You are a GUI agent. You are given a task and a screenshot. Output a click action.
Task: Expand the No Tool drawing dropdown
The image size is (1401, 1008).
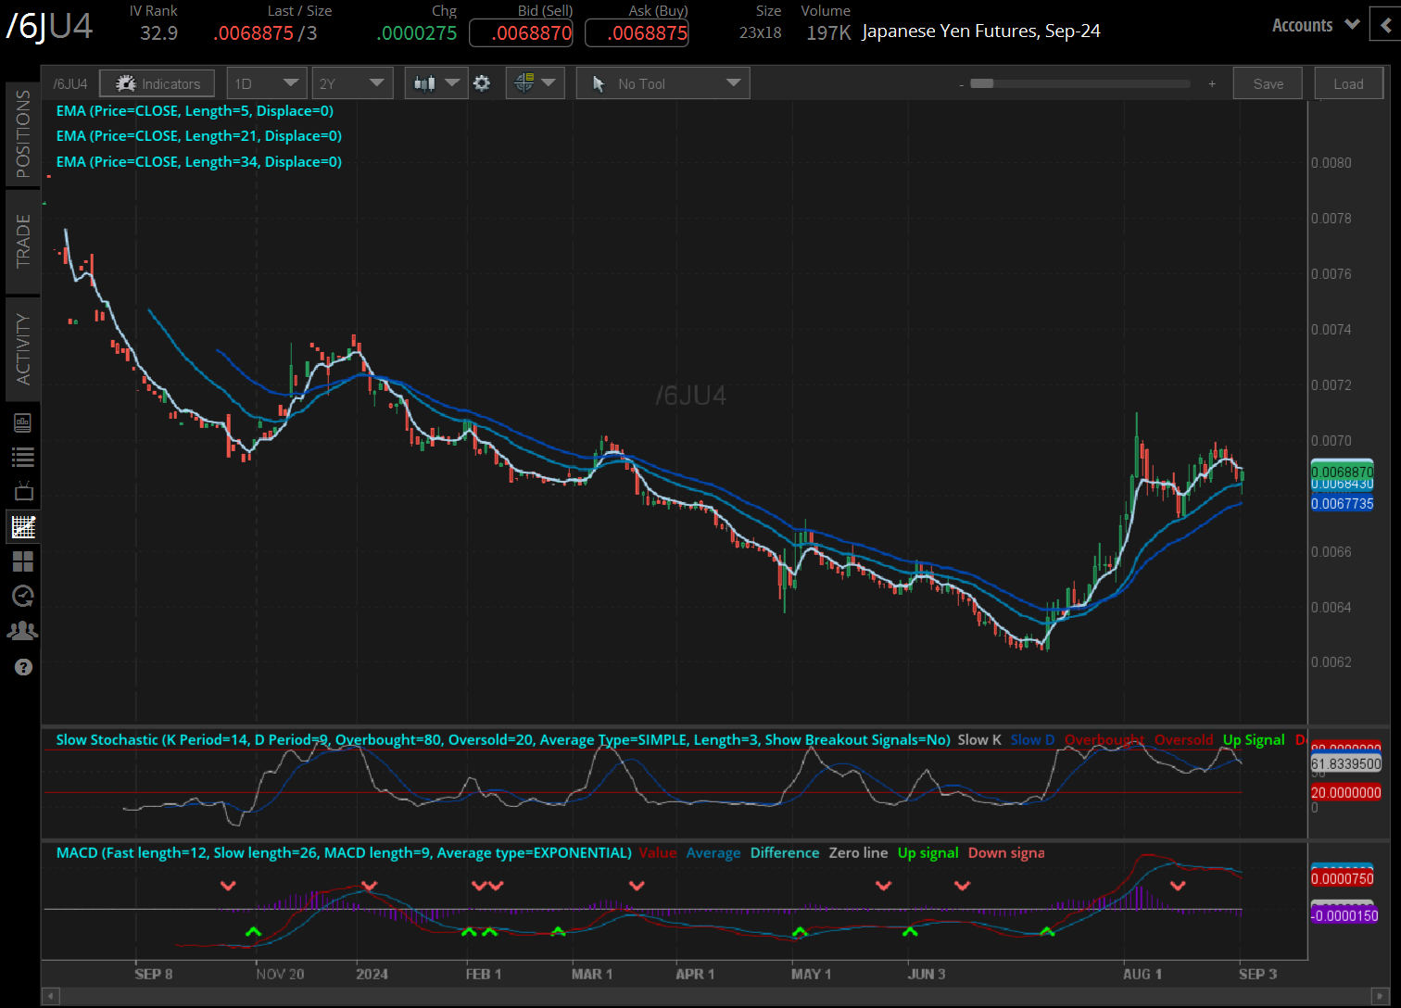point(663,83)
